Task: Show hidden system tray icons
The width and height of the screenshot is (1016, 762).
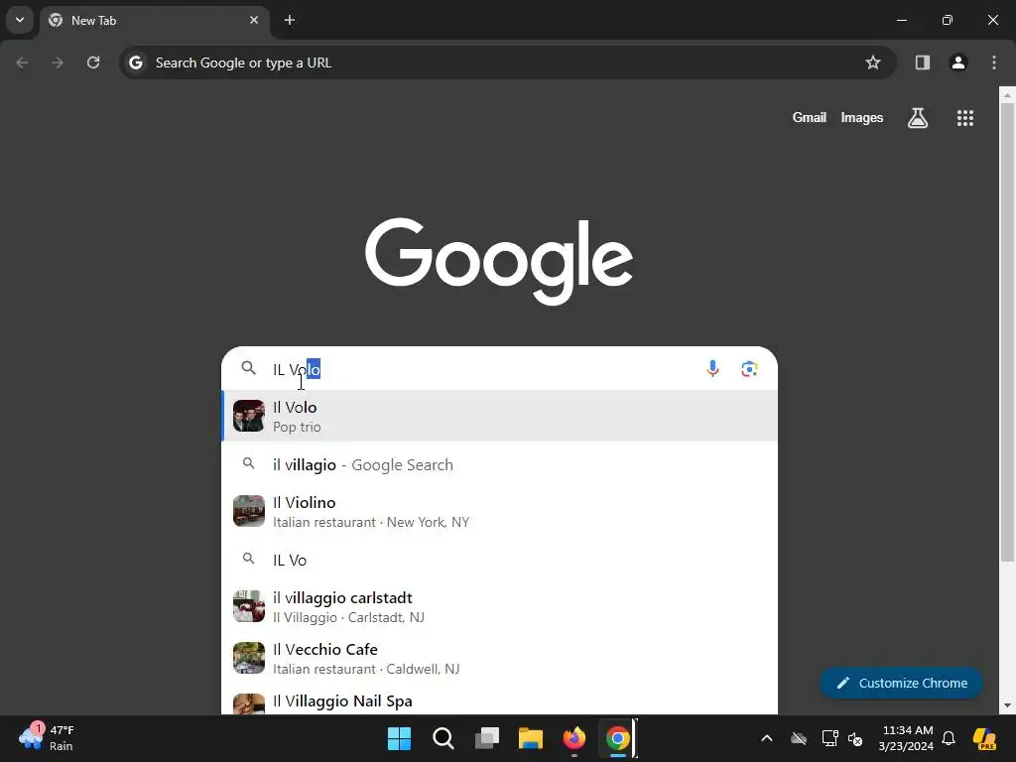Action: click(x=767, y=738)
